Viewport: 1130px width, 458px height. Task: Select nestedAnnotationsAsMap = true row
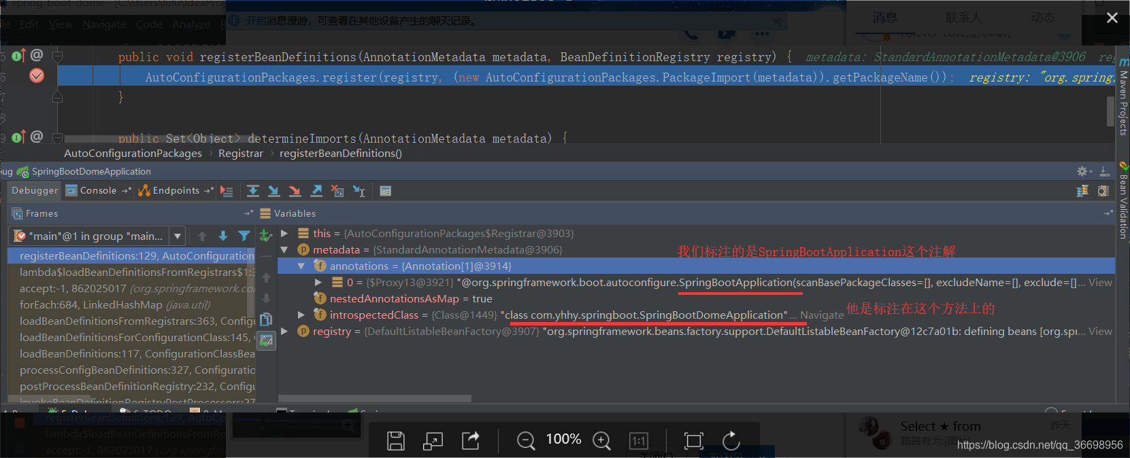[x=697, y=298]
